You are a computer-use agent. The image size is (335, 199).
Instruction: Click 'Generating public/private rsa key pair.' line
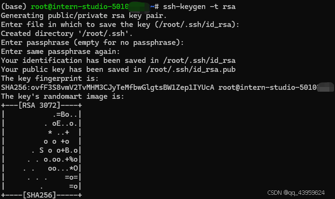point(84,16)
